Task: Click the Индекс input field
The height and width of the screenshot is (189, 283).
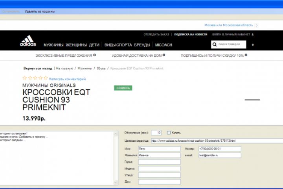Action: coord(159,169)
